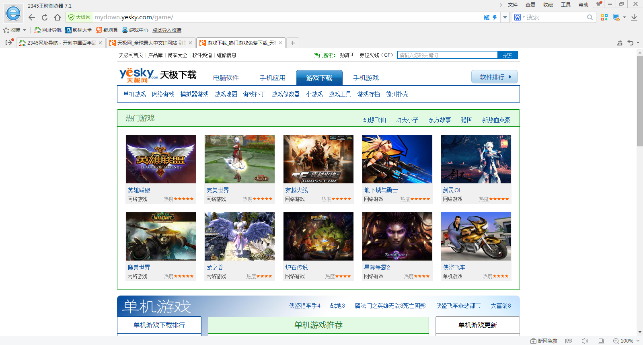
Task: Toggle the lightning speed mode icon
Action: (x=495, y=17)
